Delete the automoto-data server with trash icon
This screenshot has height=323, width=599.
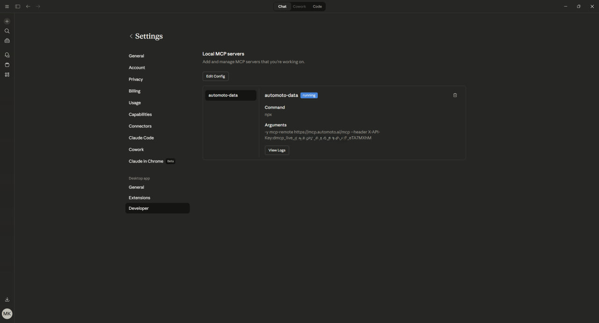tap(455, 95)
